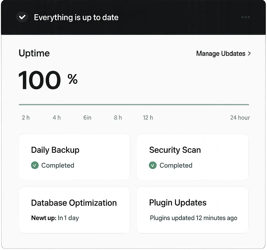Open the Plugin Updates card

(192, 210)
